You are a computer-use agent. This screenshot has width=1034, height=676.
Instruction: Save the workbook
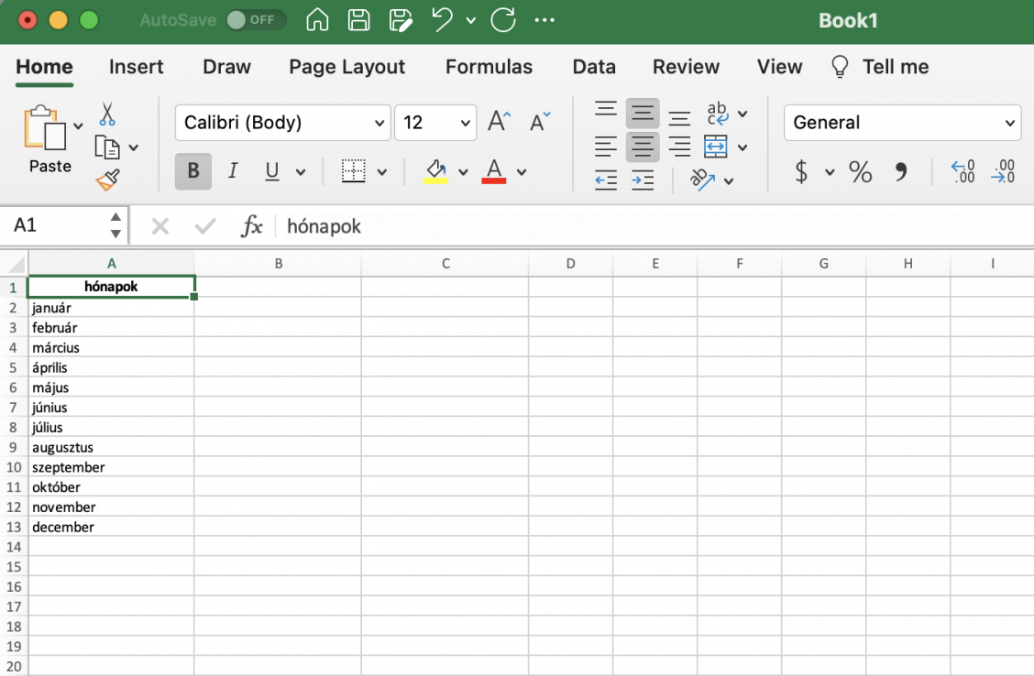358,19
